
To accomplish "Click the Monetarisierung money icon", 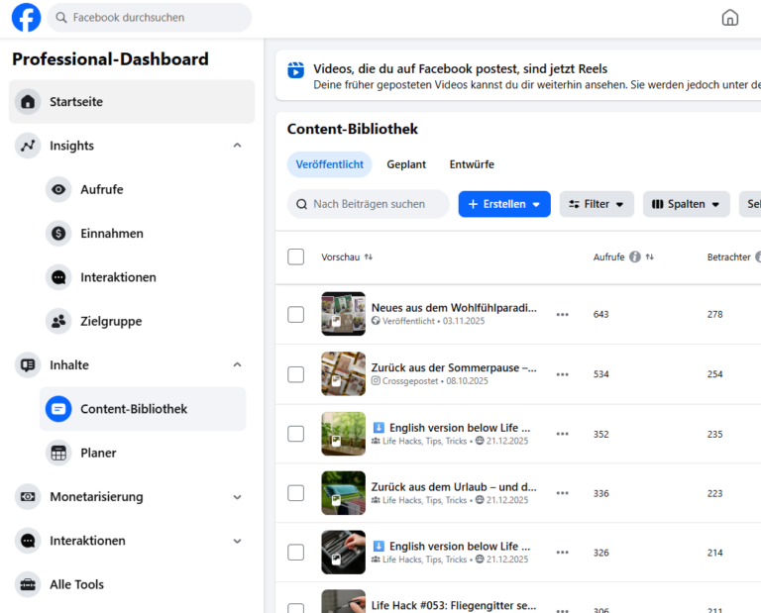I will [x=28, y=496].
